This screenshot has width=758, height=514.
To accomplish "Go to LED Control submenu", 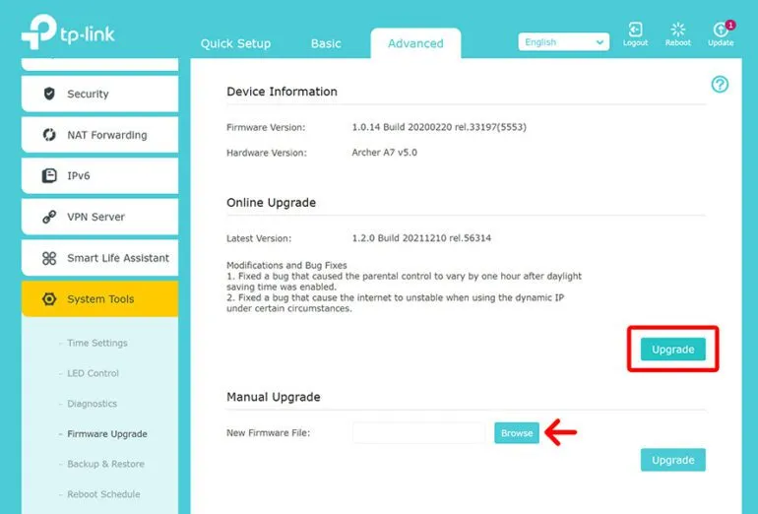I will pos(93,373).
